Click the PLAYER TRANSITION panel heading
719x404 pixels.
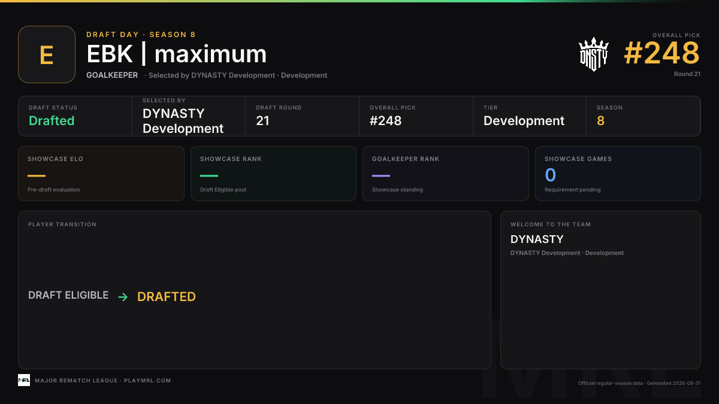[62, 224]
